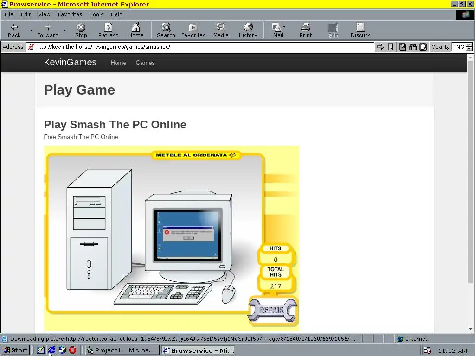The image size is (475, 356).
Task: Click the 11:02 AM taskbar clock
Action: tap(453, 350)
